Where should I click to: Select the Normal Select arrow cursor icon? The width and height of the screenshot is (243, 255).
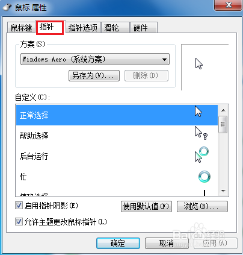198,112
